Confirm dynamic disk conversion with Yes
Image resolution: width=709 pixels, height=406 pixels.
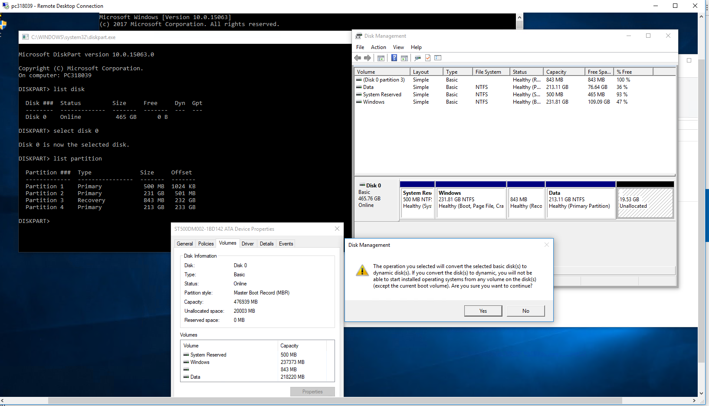click(483, 311)
